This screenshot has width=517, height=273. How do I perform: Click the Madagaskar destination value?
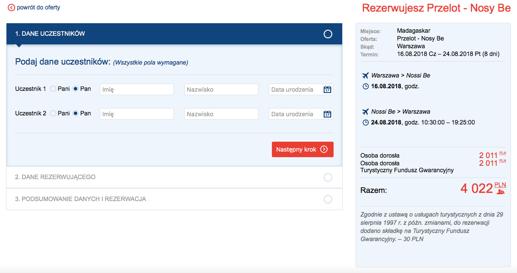[x=413, y=31]
